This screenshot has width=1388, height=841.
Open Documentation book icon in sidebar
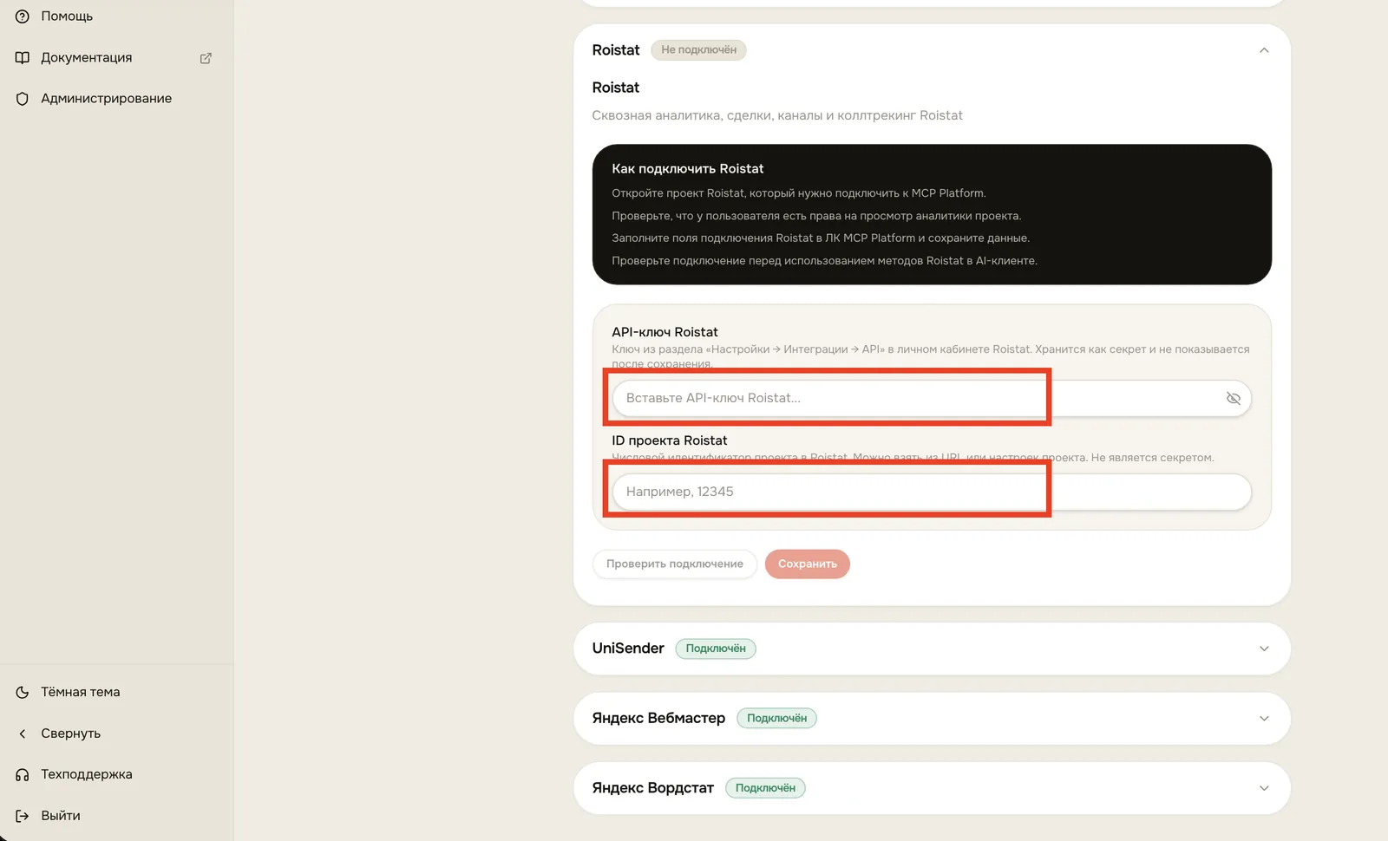coord(23,57)
